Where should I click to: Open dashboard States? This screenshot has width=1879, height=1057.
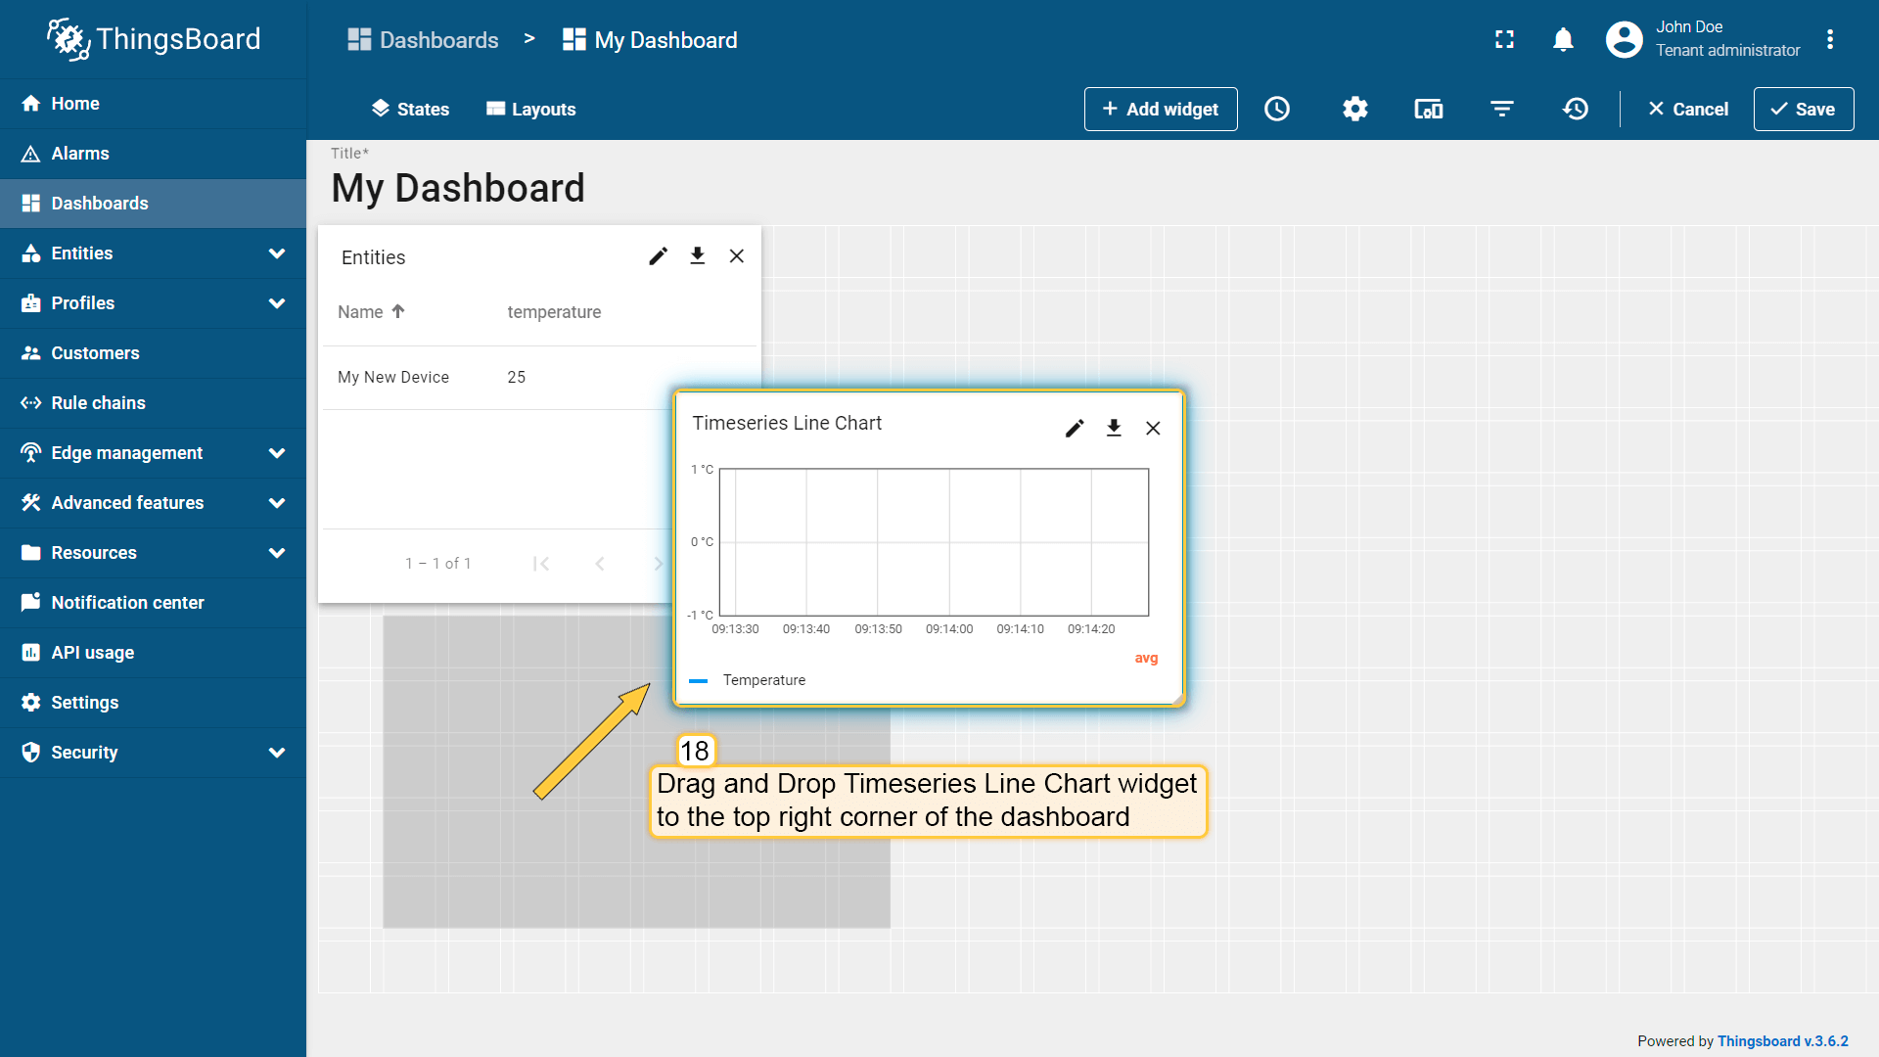(x=410, y=109)
